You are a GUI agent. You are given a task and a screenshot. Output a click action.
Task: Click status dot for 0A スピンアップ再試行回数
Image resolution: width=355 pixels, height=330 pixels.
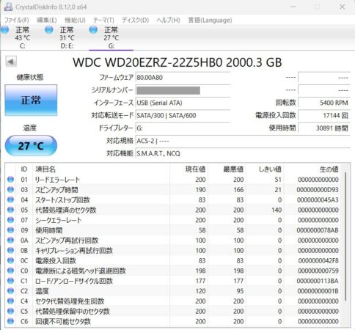pos(10,241)
